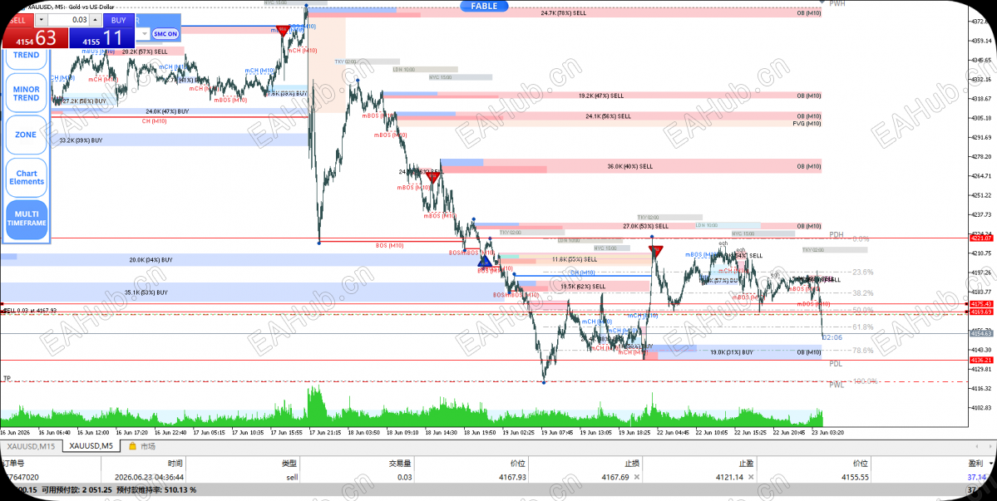Click the red down-triangle signal near 19 Jun 18:25

click(x=656, y=251)
